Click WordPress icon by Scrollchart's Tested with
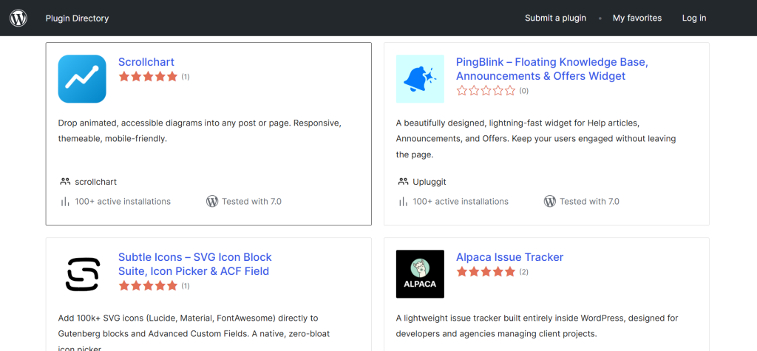This screenshot has width=757, height=351. (x=212, y=201)
